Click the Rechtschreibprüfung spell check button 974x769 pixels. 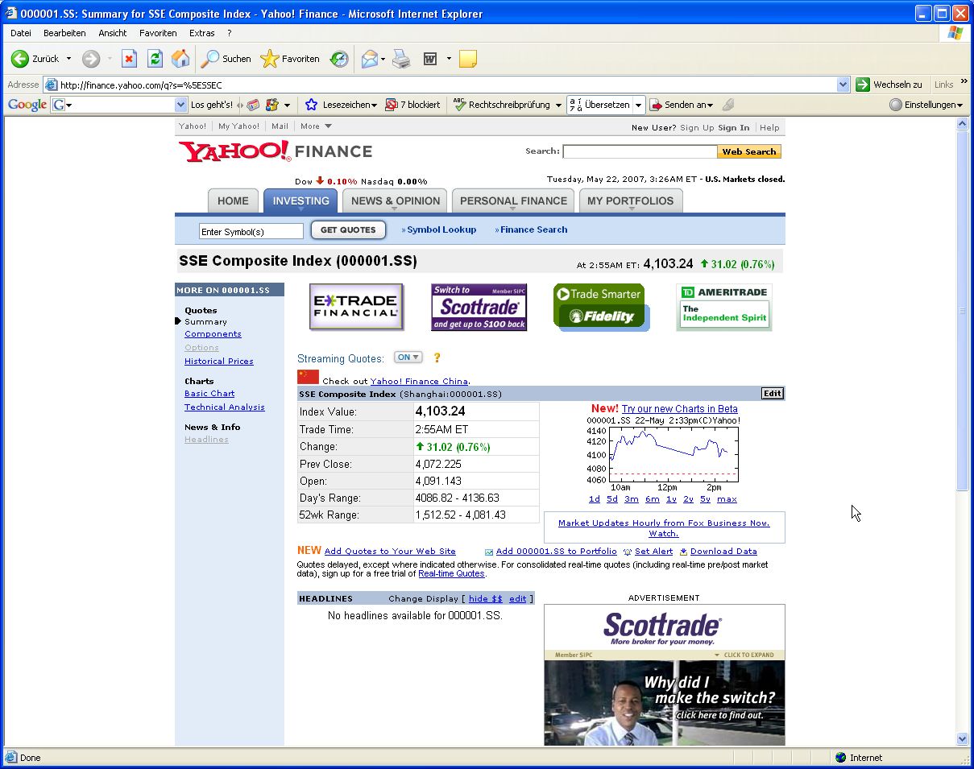pyautogui.click(x=502, y=105)
